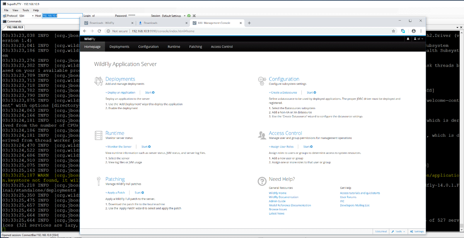Image resolution: width=464 pixels, height=238 pixels.
Task: Click Start link under Access Control
Action: [308, 147]
